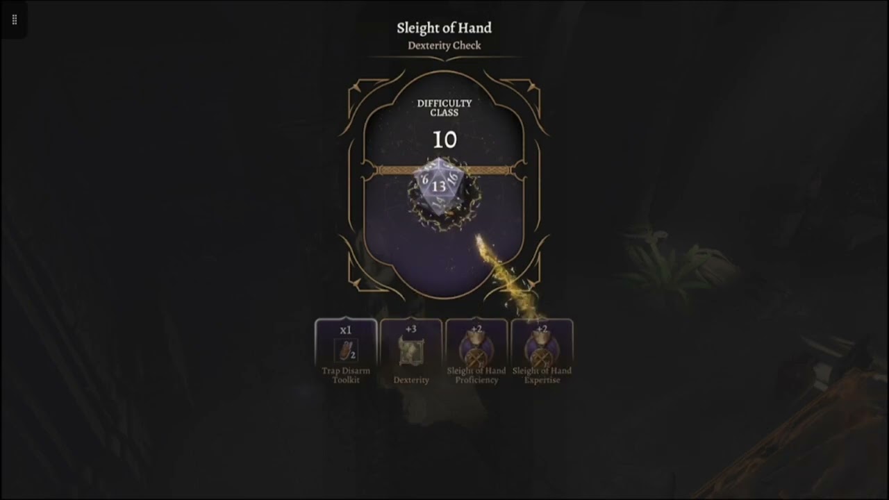Click the Dexterity Check subtitle
Image resolution: width=889 pixels, height=500 pixels.
(x=444, y=46)
